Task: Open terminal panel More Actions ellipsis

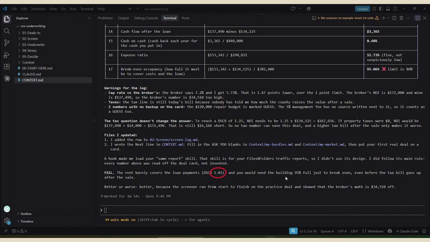Action: coord(408,18)
